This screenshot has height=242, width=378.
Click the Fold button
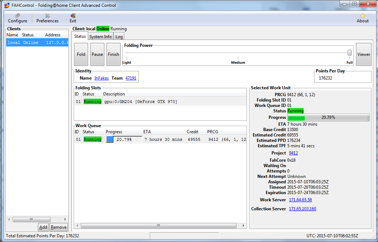pyautogui.click(x=81, y=54)
